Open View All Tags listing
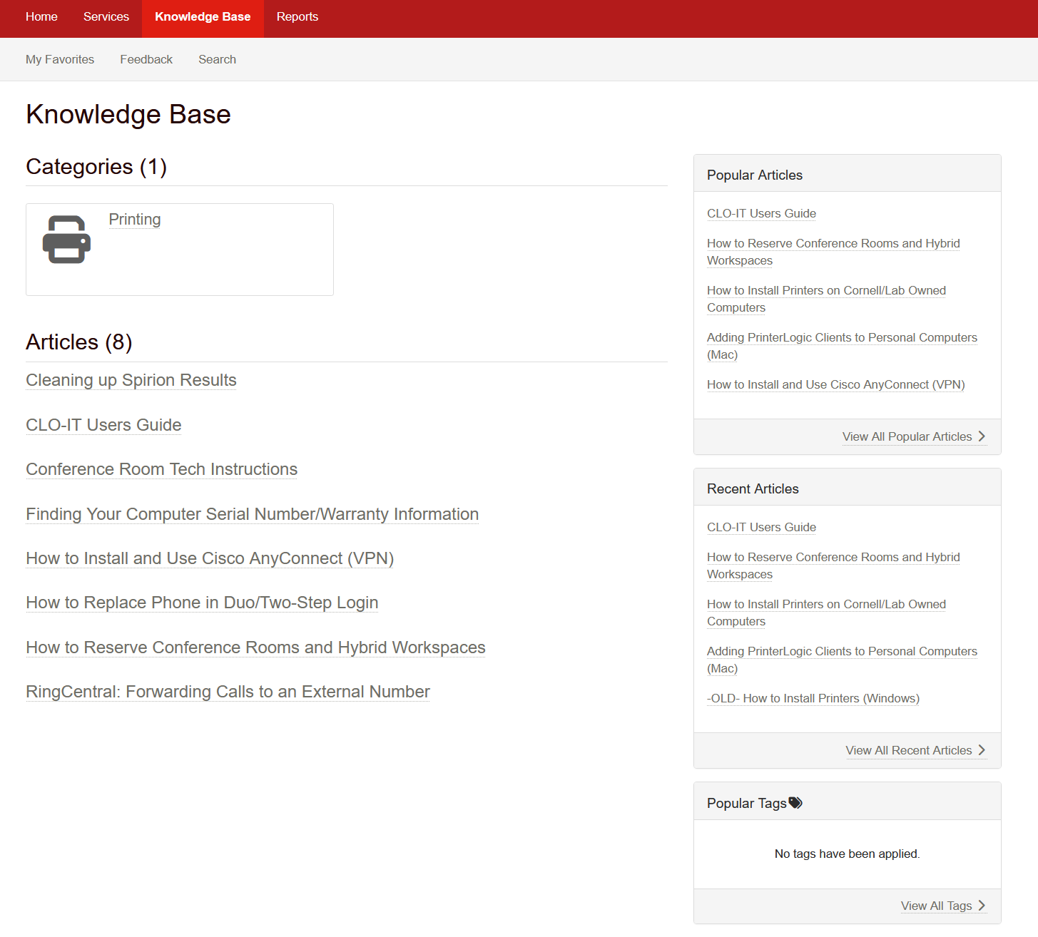The image size is (1038, 937). (x=936, y=905)
